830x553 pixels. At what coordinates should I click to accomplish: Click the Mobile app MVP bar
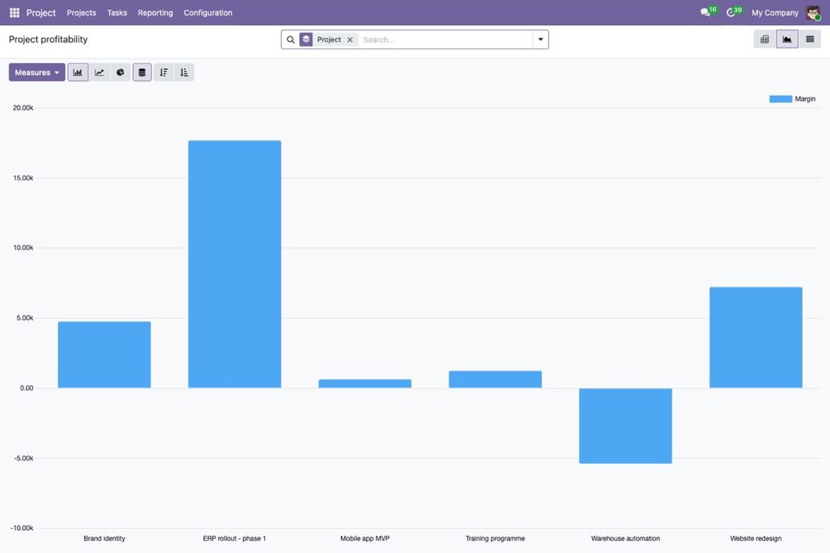pyautogui.click(x=364, y=383)
